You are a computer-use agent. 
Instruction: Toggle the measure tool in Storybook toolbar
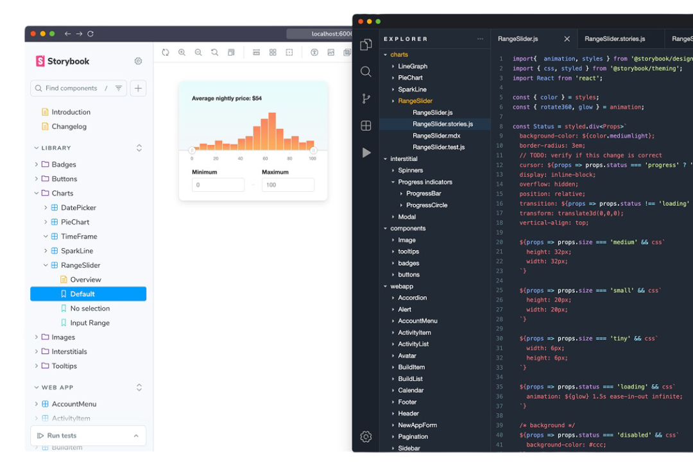pos(256,52)
